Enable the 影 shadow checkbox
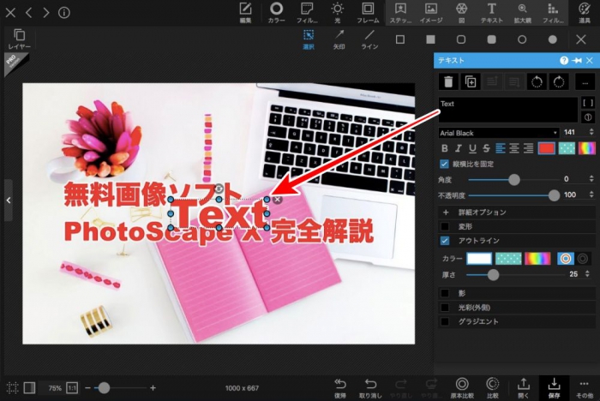Screen dimensions: 600x401 point(445,293)
